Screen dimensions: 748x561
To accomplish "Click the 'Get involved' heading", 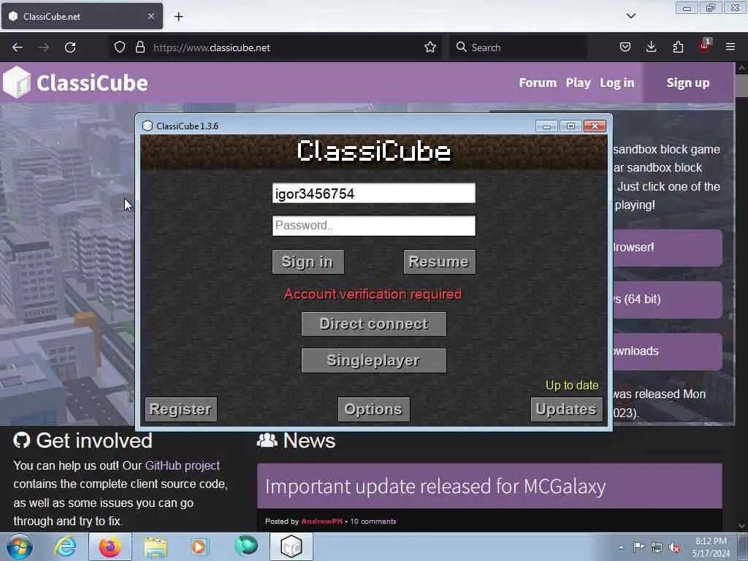I will click(x=94, y=440).
